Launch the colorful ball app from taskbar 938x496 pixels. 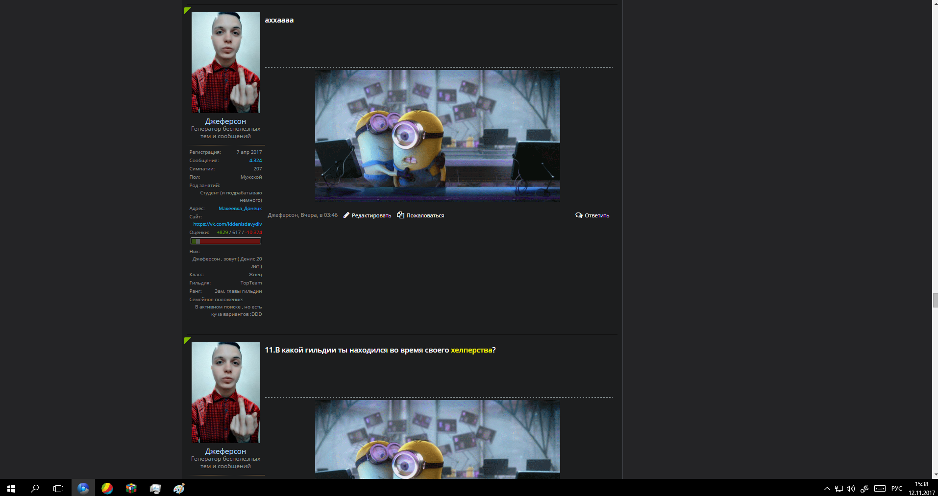pos(107,488)
